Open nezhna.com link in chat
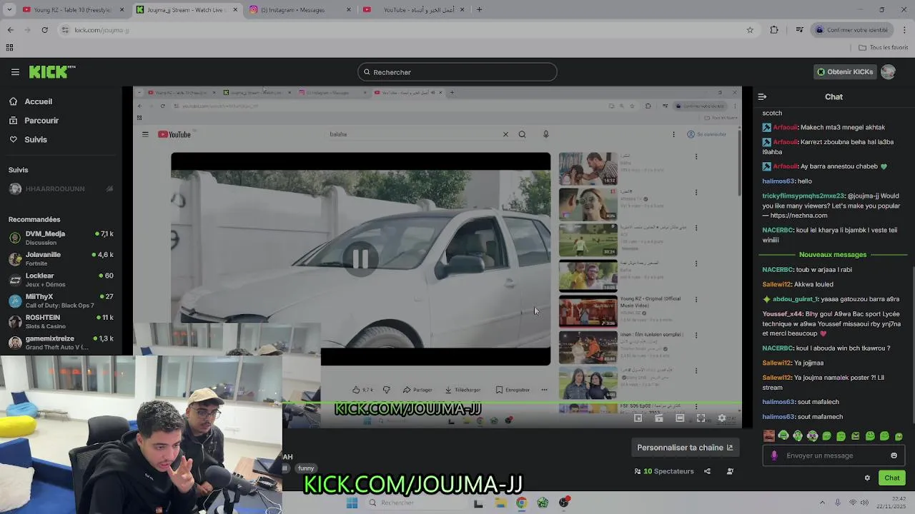915x514 pixels. click(798, 216)
